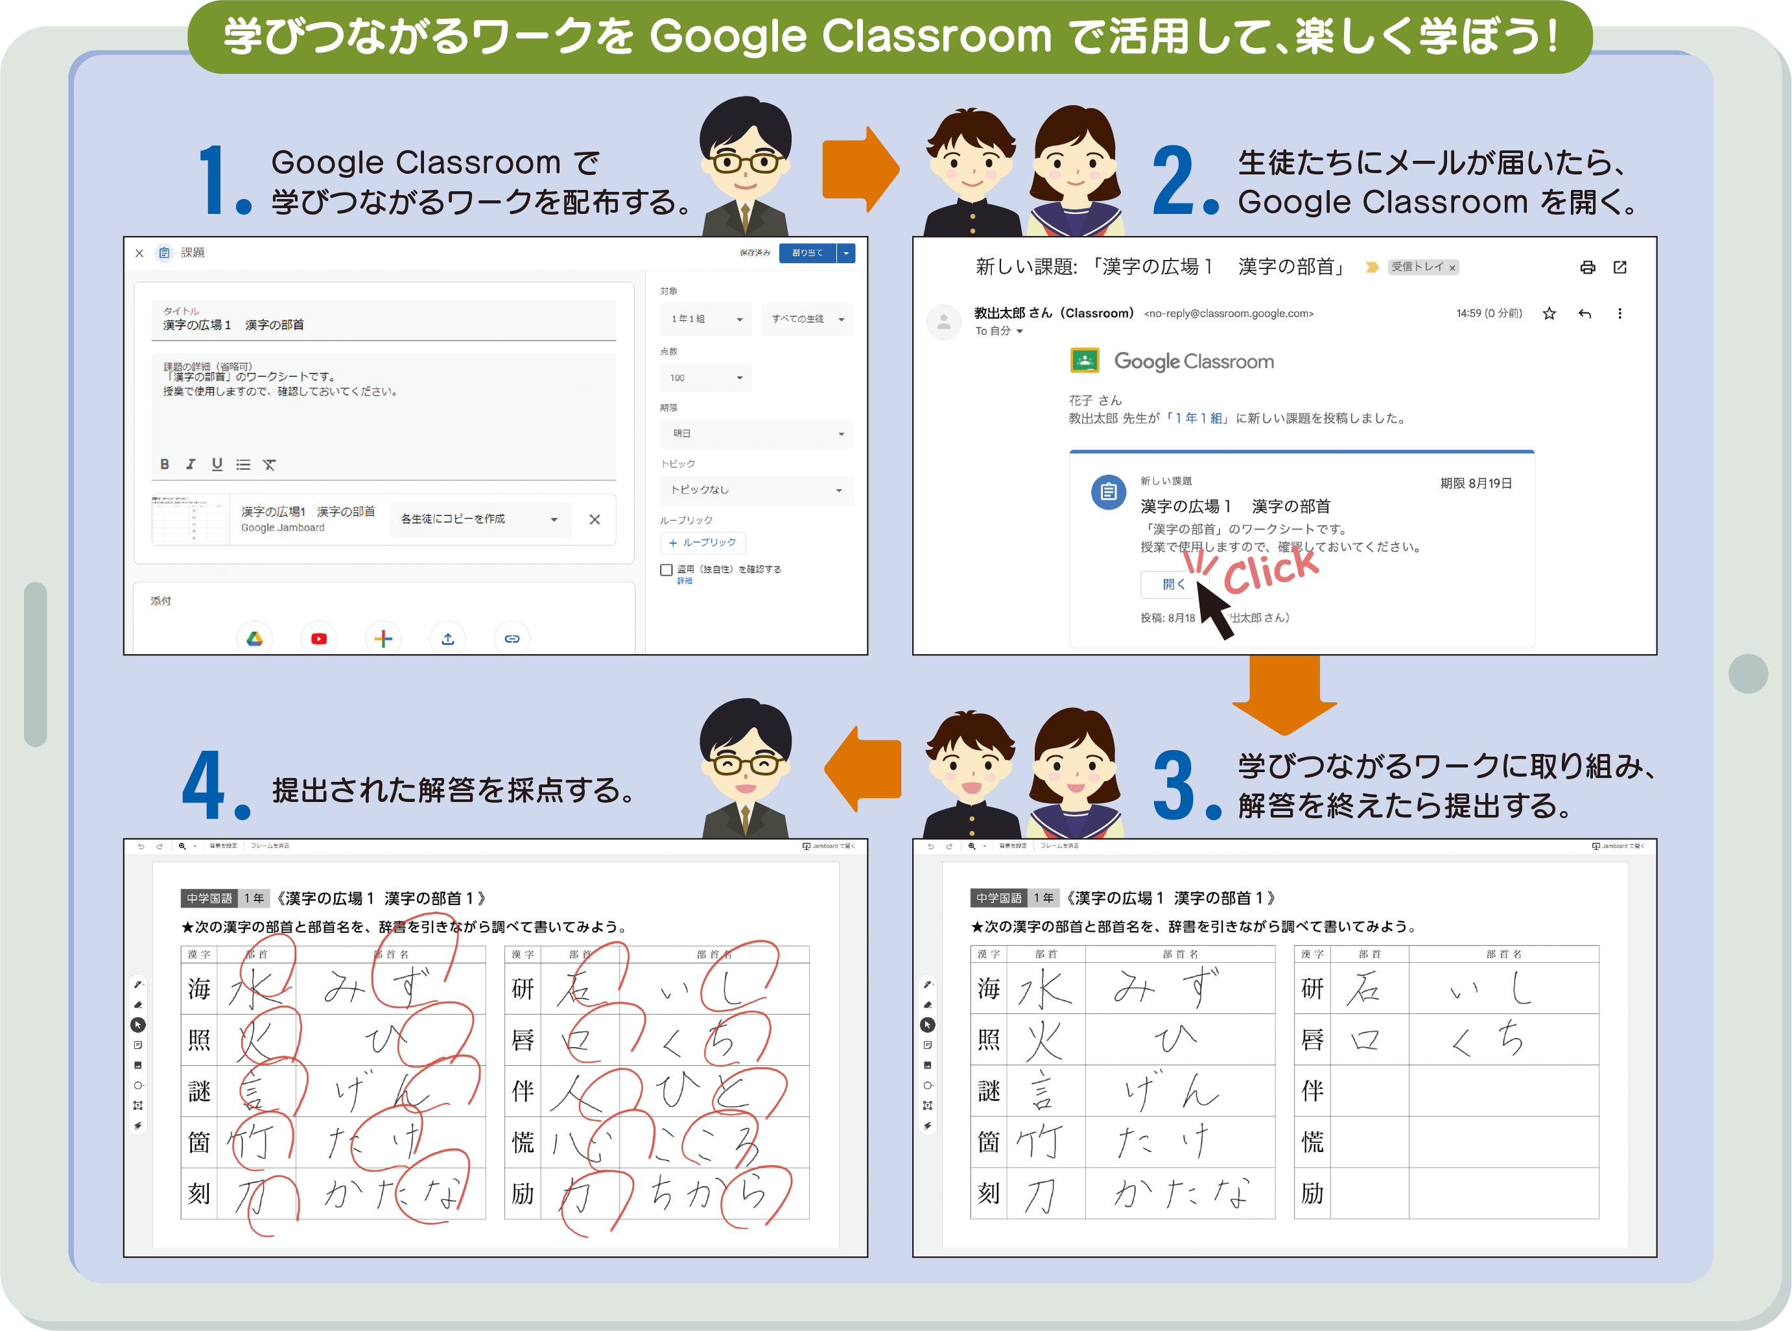Expand the To 自分 recipient details
Image resolution: width=1792 pixels, height=1331 pixels.
click(x=1019, y=331)
